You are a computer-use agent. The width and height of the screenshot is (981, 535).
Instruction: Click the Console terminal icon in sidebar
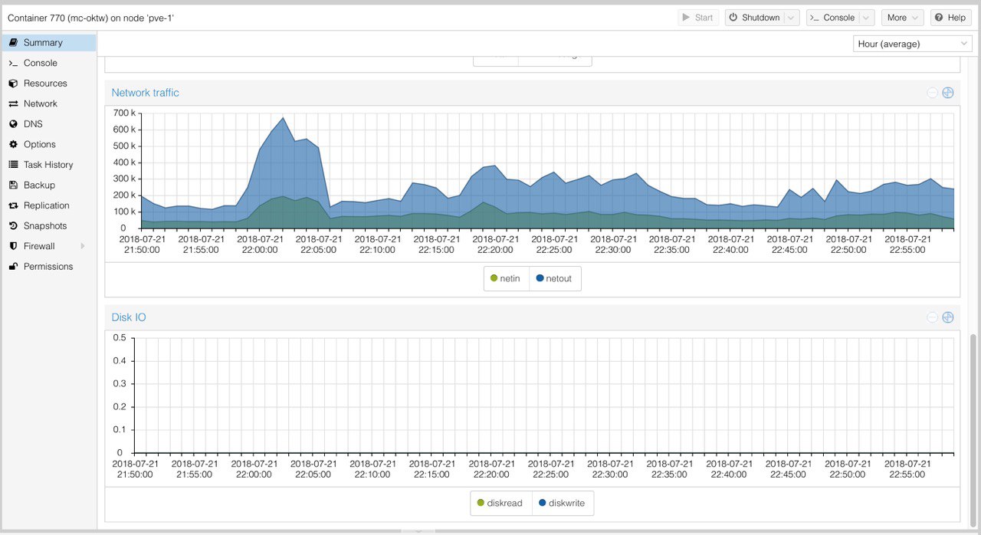click(13, 63)
